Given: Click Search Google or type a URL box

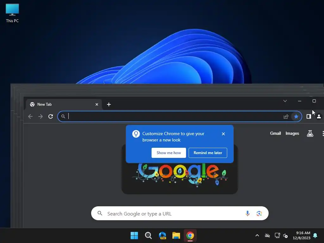Looking at the screenshot, I should pos(180,214).
